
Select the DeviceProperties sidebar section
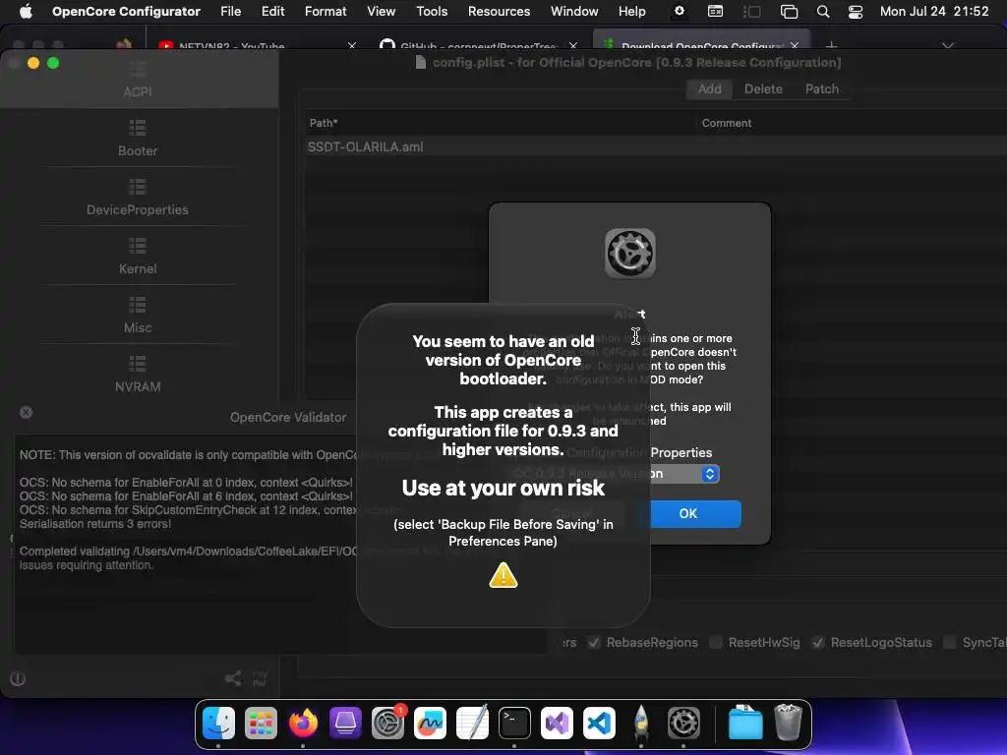pyautogui.click(x=138, y=198)
